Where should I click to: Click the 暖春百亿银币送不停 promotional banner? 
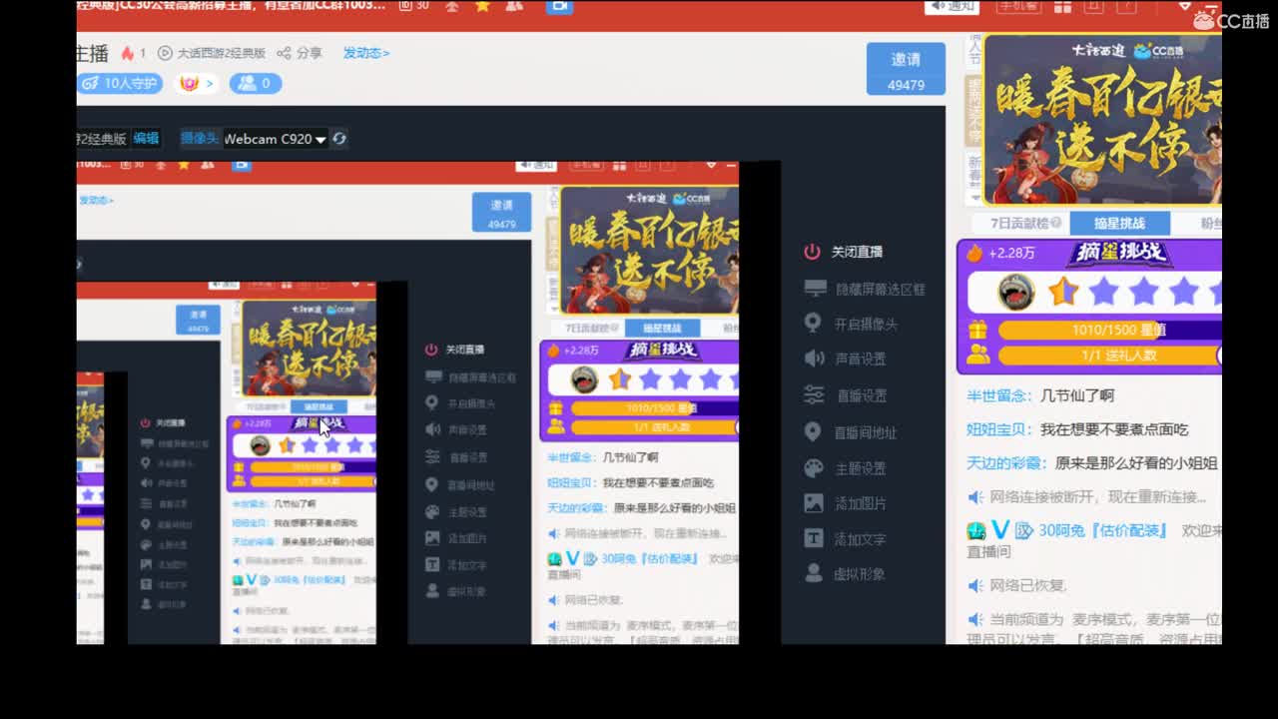coord(1102,119)
